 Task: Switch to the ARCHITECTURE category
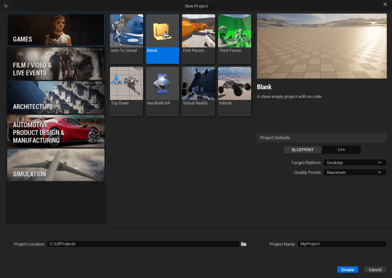56,97
